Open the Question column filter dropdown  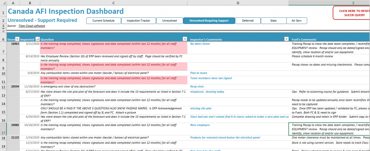(x=185, y=39)
